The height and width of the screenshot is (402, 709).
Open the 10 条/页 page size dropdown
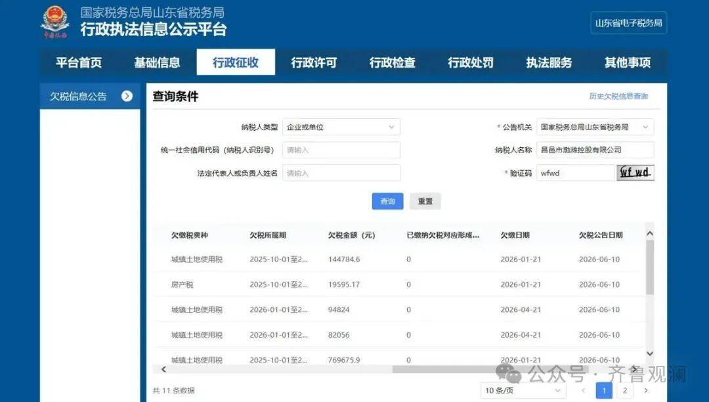pos(523,391)
